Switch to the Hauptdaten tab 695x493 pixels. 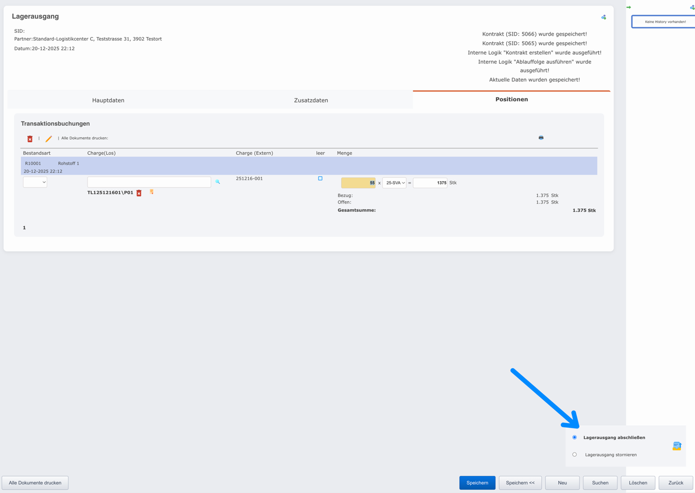point(108,100)
